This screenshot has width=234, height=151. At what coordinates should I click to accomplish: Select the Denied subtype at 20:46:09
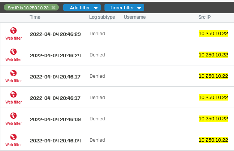97,119
